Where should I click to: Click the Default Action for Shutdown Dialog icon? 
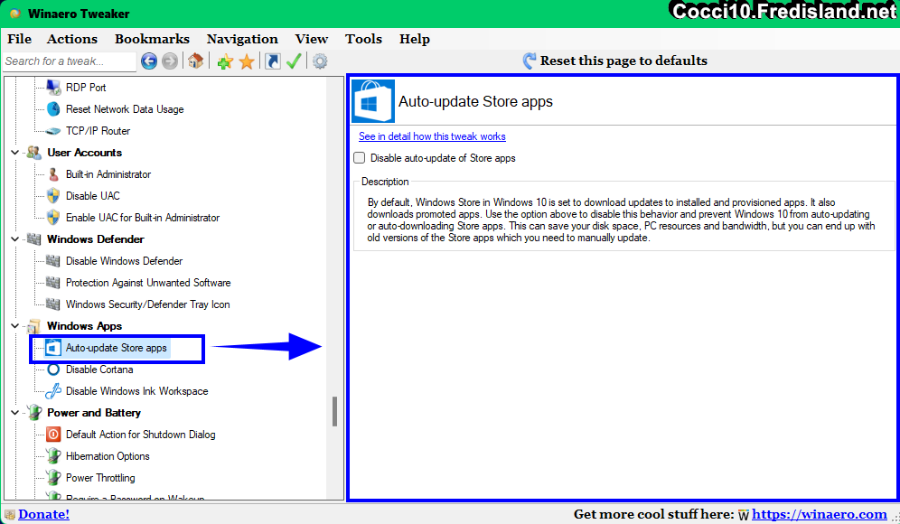(x=53, y=435)
